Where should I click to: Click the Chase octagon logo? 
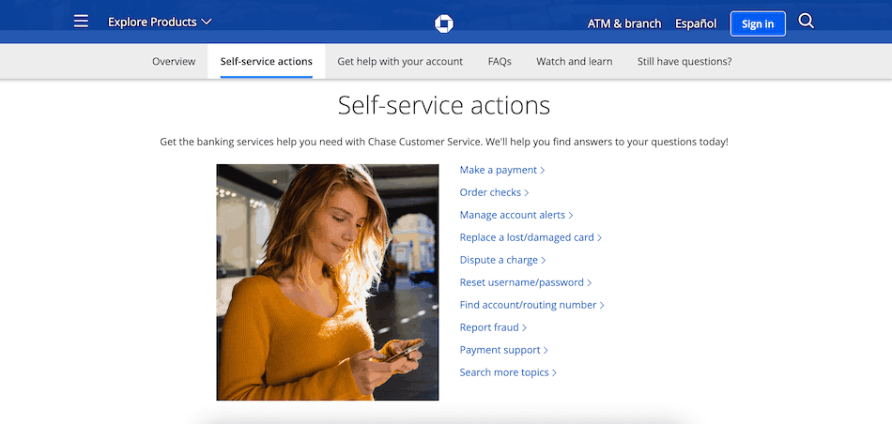pyautogui.click(x=445, y=23)
